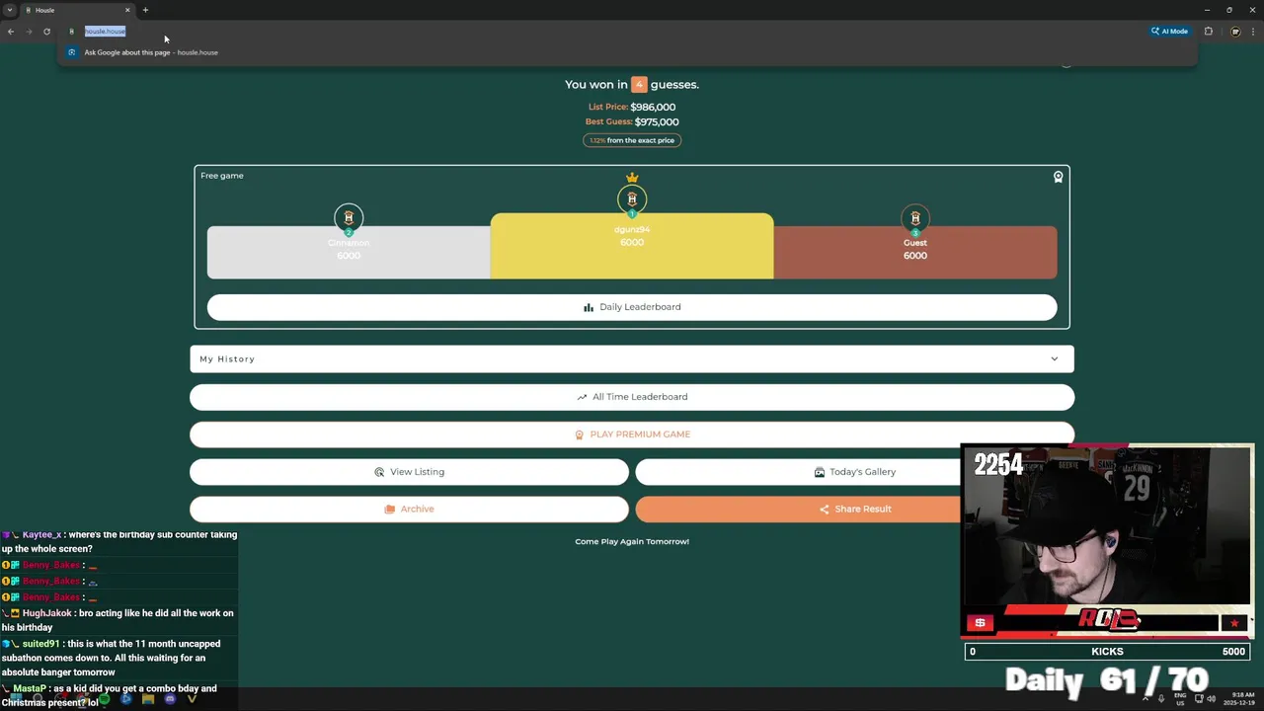Open the tab search dropdown arrow
The image size is (1264, 711).
10,10
